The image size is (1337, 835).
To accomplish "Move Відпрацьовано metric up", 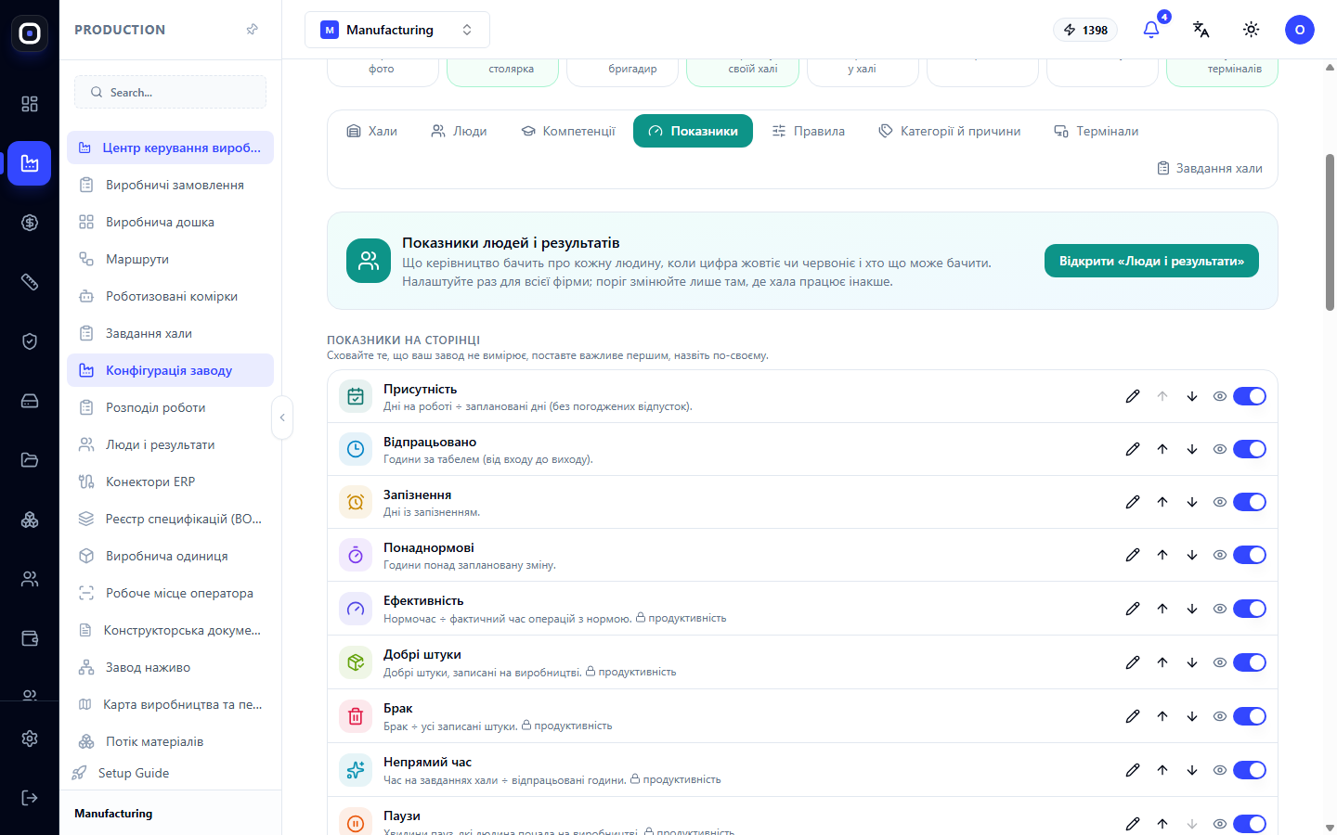I will (1162, 449).
